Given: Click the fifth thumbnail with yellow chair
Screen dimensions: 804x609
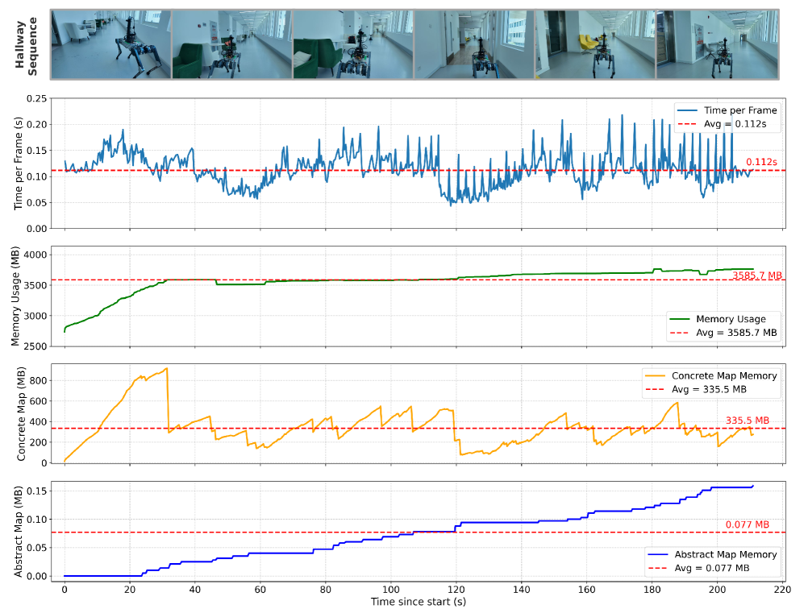Looking at the screenshot, I should tap(596, 44).
